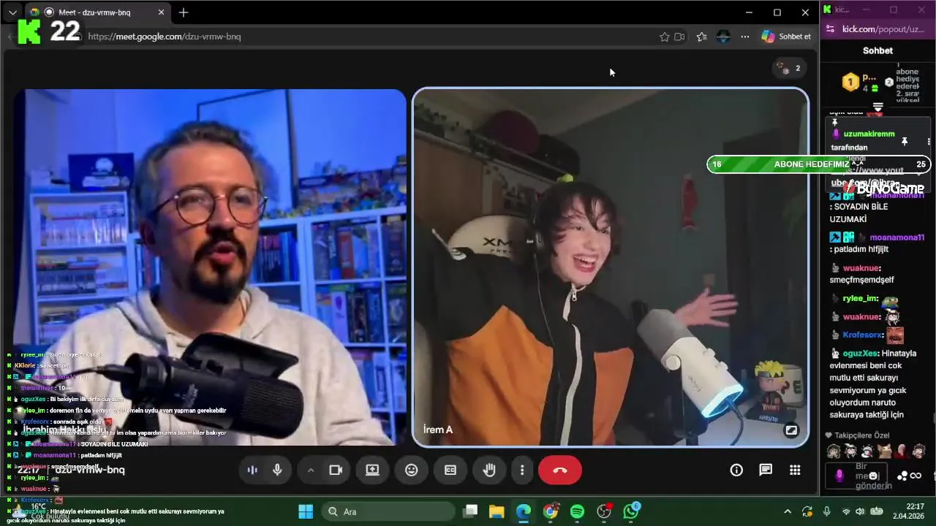This screenshot has width=936, height=526.
Task: Click gold rank 1 leaderboard badge
Action: [850, 83]
